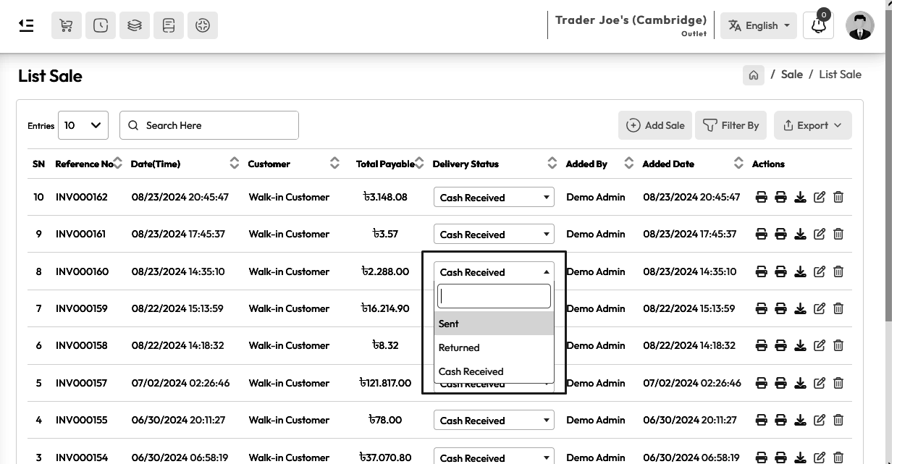Open delivery status dropdown for INV000162
The width and height of the screenshot is (897, 464).
pos(494,197)
